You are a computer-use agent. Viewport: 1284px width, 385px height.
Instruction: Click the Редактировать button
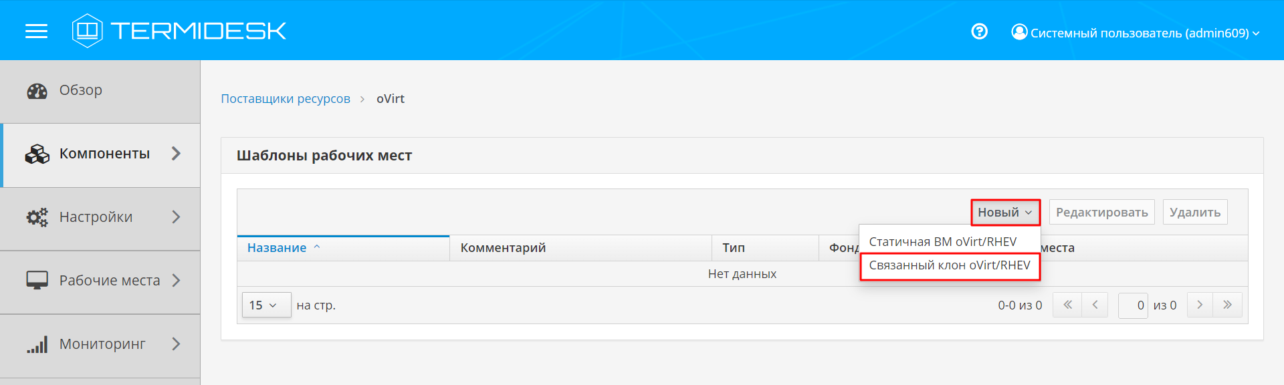coord(1101,213)
